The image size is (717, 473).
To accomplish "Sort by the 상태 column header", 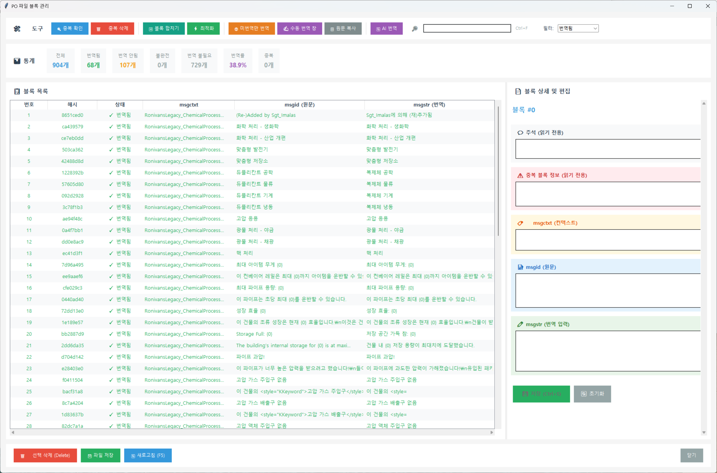I will (120, 105).
